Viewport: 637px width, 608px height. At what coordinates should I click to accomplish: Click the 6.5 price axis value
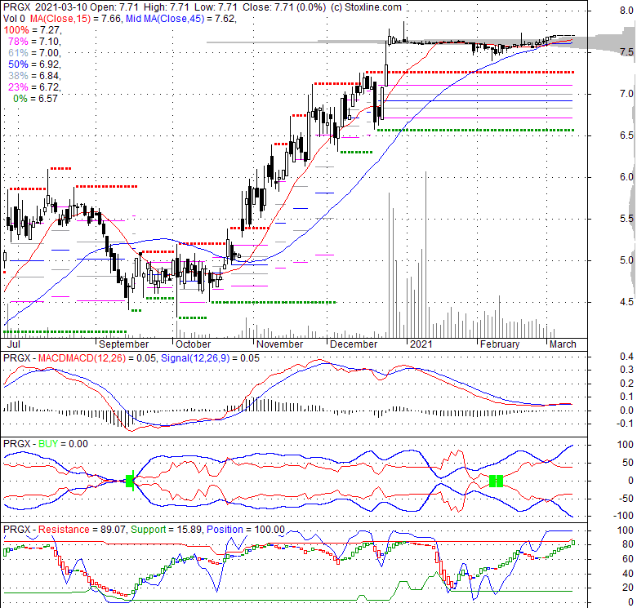tap(626, 135)
